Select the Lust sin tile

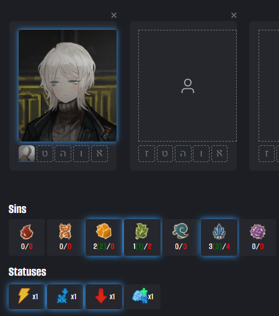65,237
